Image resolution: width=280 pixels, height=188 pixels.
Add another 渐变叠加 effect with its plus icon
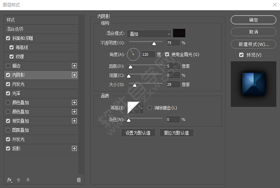coord(74,121)
